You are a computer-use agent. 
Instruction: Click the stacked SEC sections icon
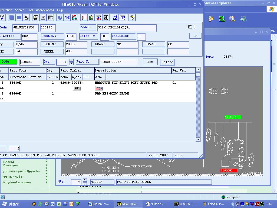(50, 18)
